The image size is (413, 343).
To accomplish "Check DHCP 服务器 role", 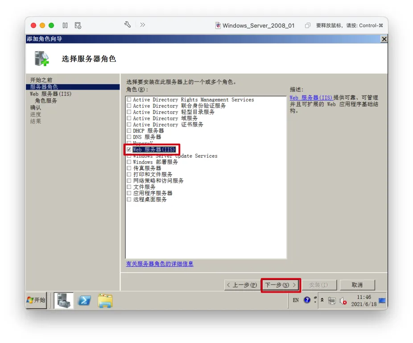I will pyautogui.click(x=129, y=131).
